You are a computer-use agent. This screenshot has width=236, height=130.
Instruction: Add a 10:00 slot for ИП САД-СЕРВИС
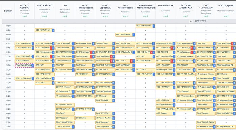coord(25,26)
